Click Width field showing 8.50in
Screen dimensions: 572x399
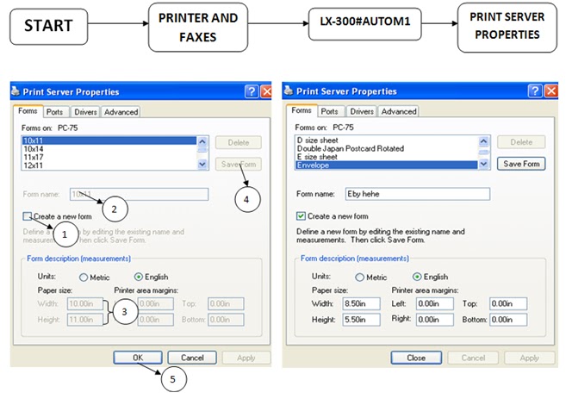pos(361,303)
